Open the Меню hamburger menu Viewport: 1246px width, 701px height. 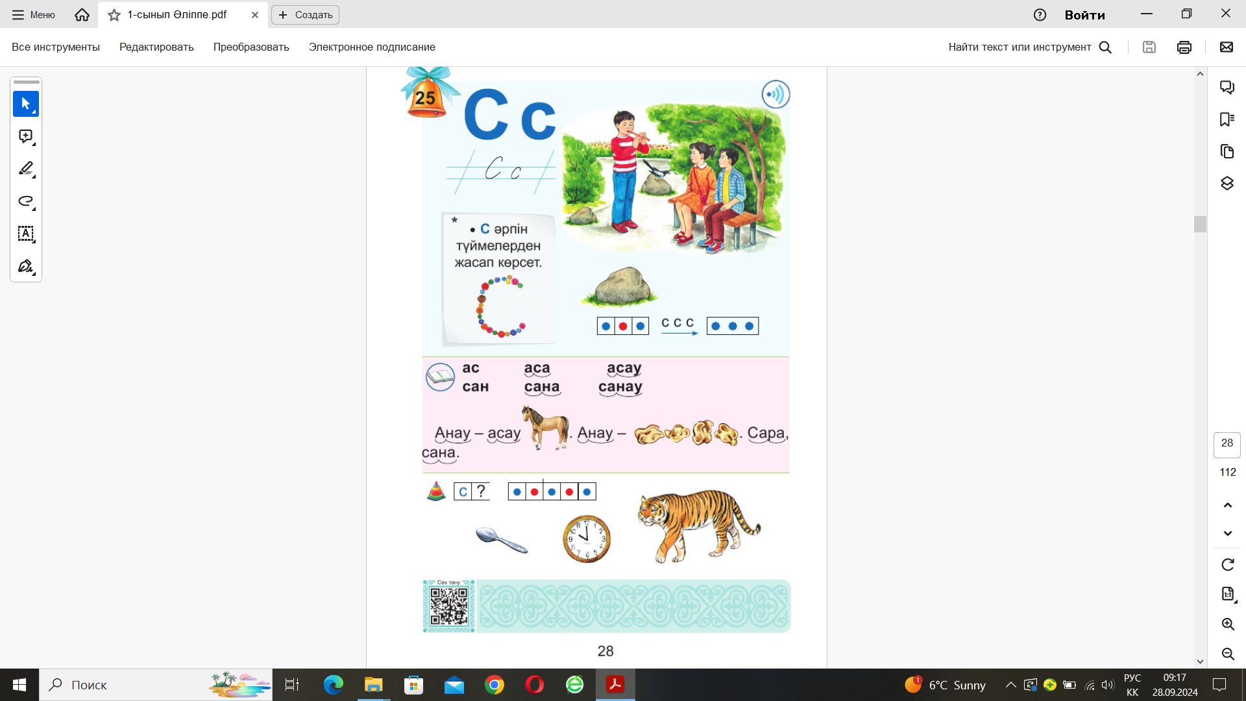[x=33, y=15]
